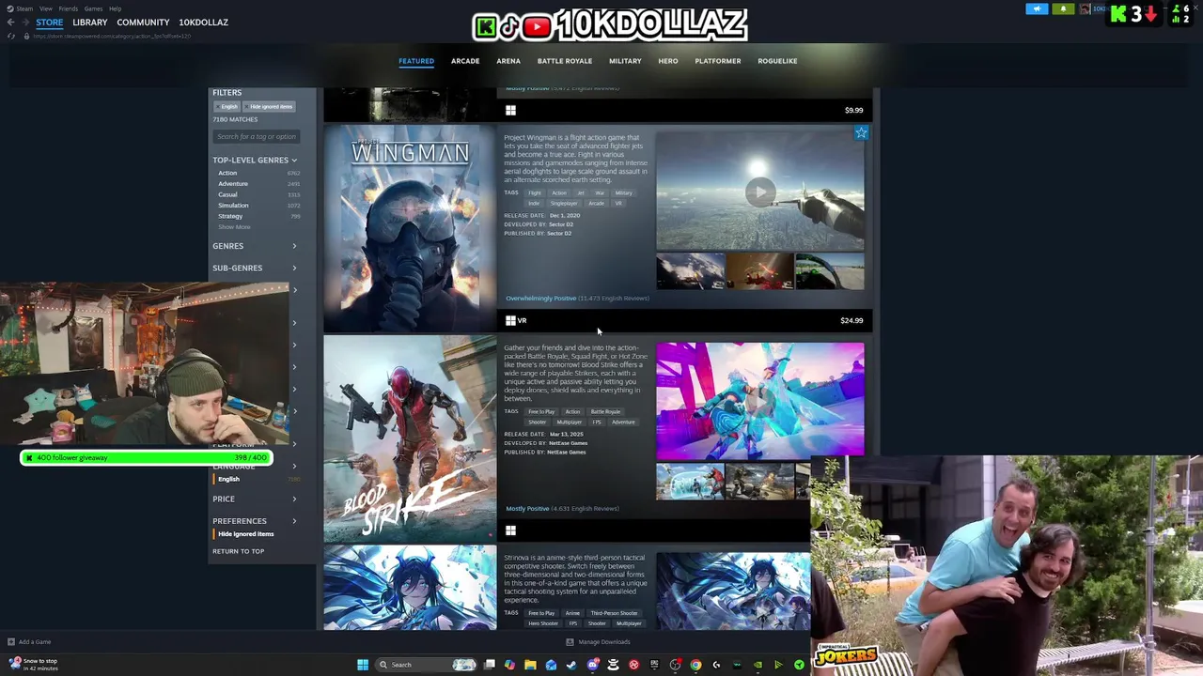
Task: Select the PLATFORMER category tab
Action: click(718, 61)
